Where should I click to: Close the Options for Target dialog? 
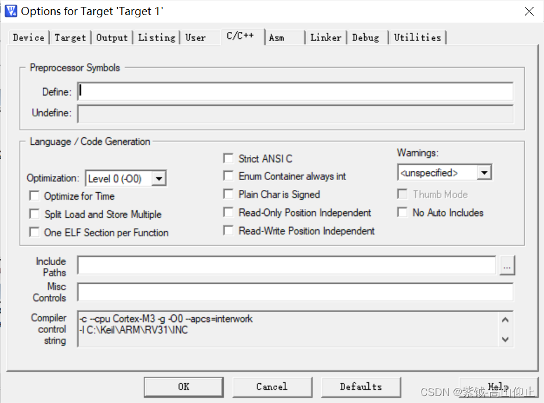click(x=529, y=12)
